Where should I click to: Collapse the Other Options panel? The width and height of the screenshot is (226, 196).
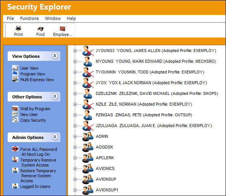point(55,96)
